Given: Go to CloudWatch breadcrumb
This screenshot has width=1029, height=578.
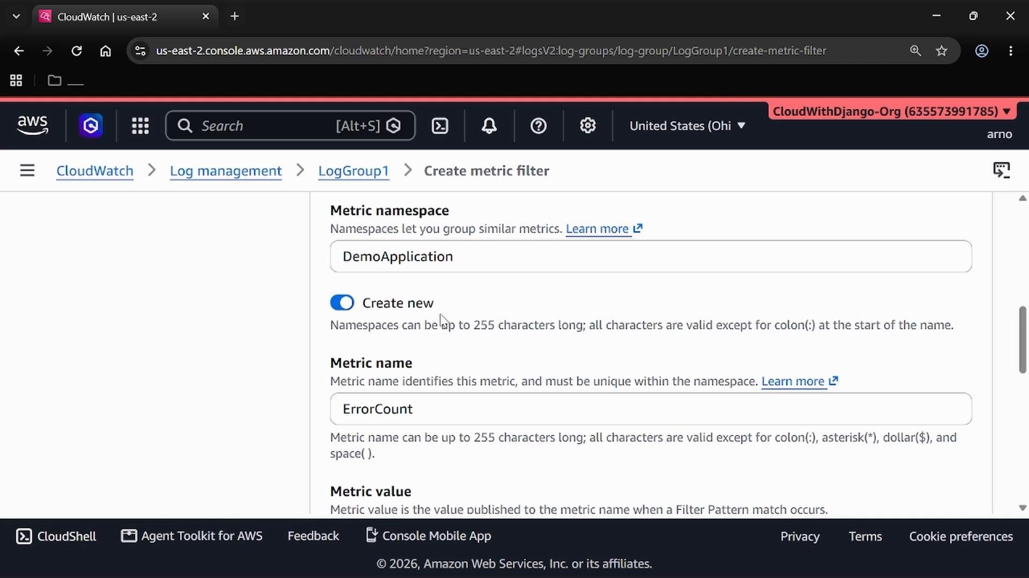Looking at the screenshot, I should point(95,171).
